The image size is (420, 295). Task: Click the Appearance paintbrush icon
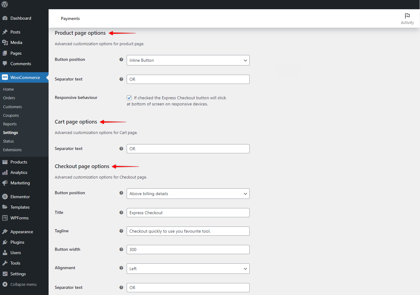pyautogui.click(x=5, y=232)
